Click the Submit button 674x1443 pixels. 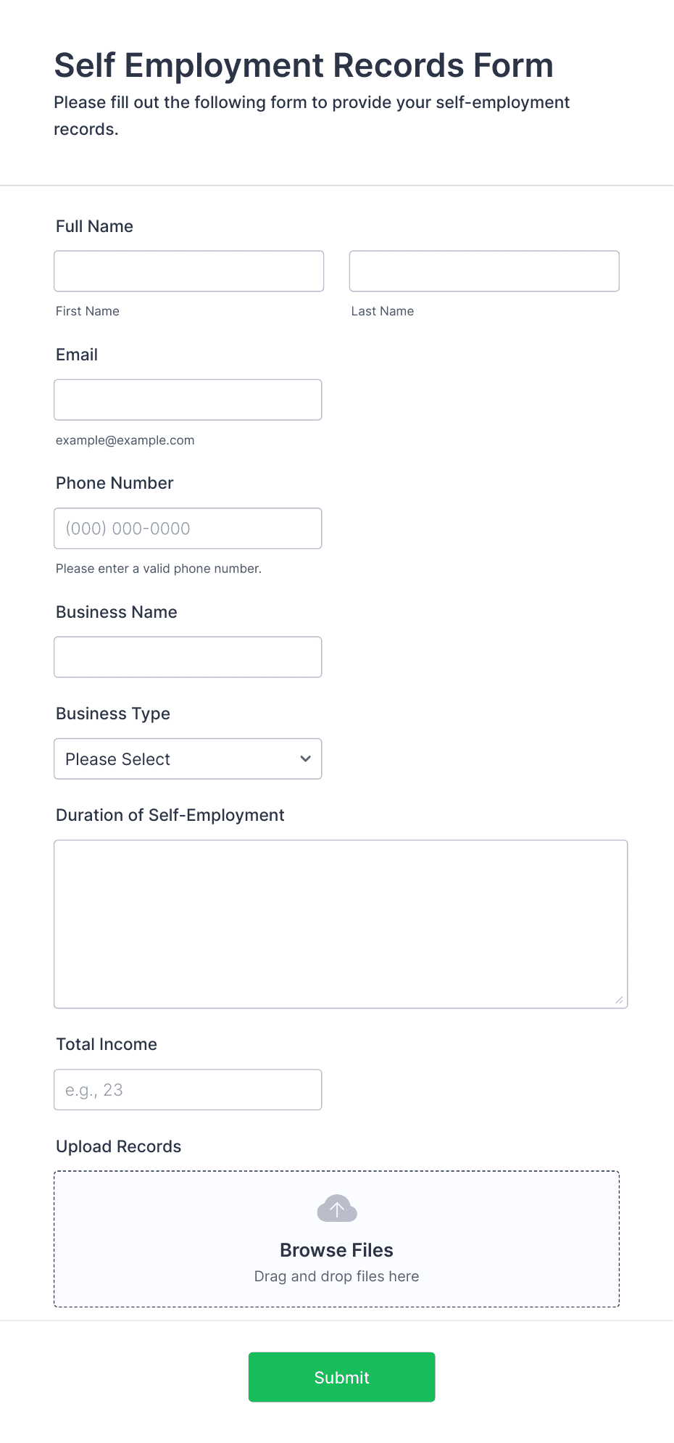click(x=342, y=1377)
